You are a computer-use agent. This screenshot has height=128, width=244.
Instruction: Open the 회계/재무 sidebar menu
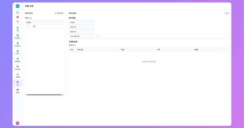17,60
